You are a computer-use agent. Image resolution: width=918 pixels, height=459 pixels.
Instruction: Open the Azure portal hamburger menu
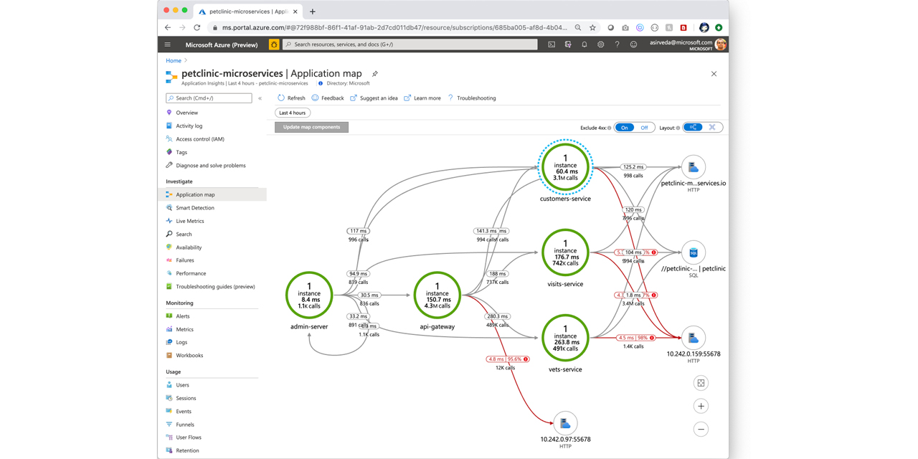[168, 44]
